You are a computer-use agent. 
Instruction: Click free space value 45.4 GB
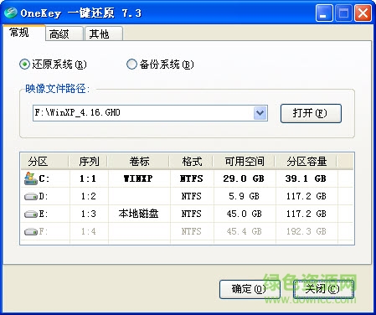[244, 231]
